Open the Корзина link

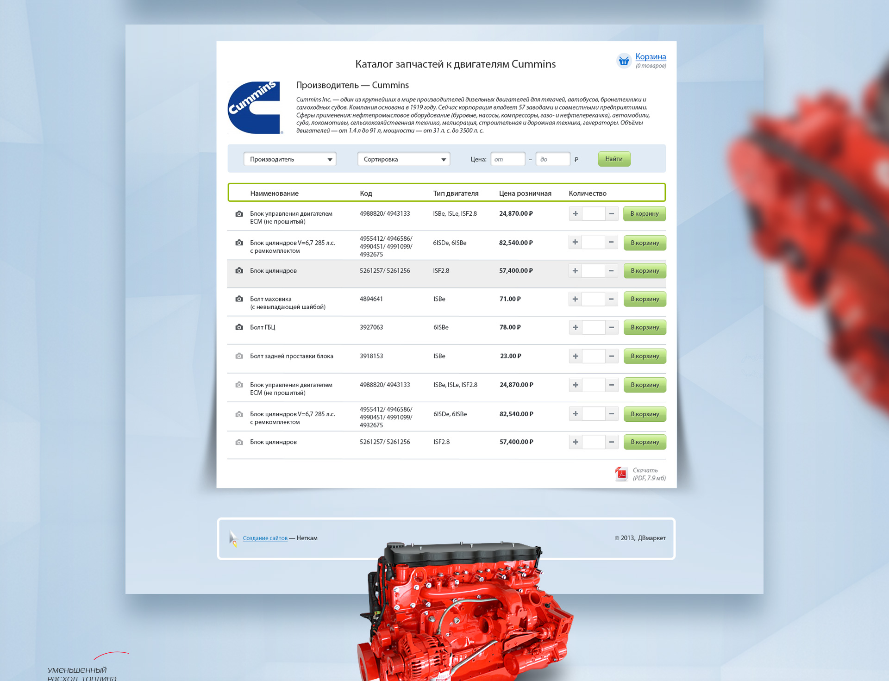point(651,56)
